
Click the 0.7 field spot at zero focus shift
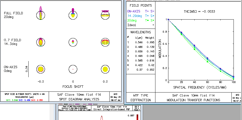point(73,42)
